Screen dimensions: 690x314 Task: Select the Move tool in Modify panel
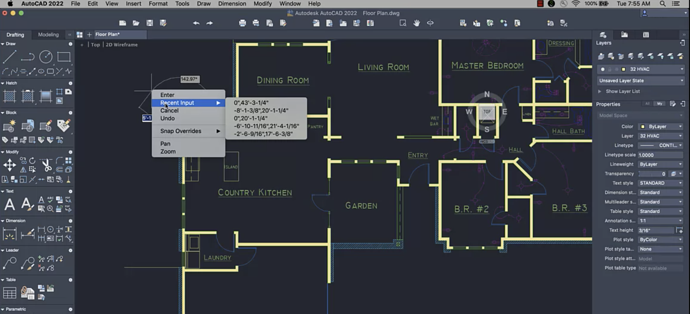[x=10, y=165]
